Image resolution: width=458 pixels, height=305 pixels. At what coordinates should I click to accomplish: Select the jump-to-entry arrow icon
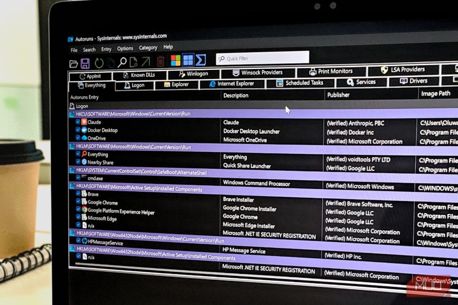coord(147,59)
